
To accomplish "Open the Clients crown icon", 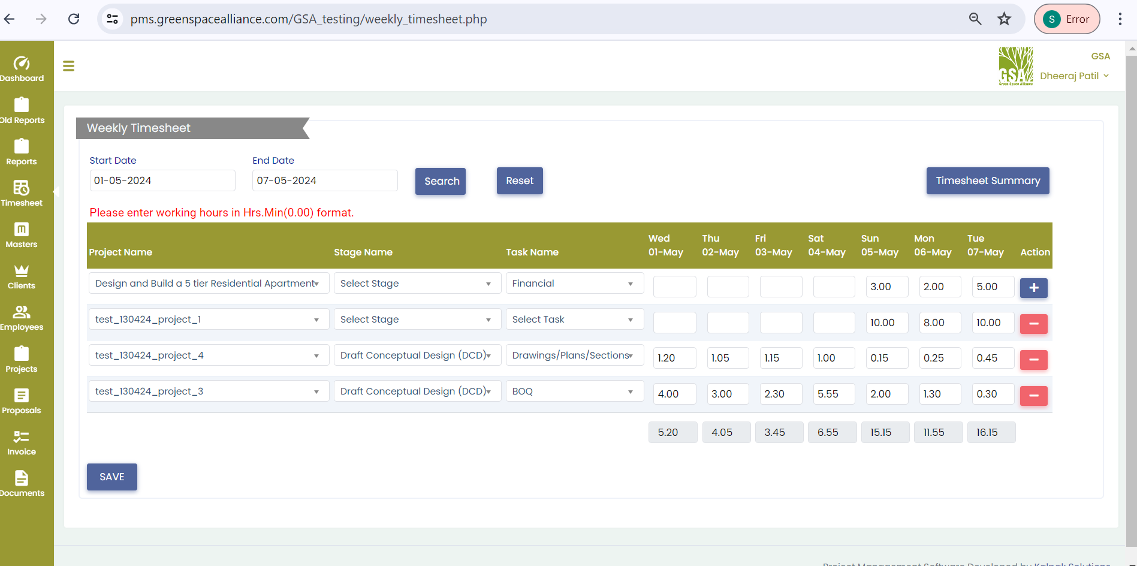I will click(x=22, y=271).
